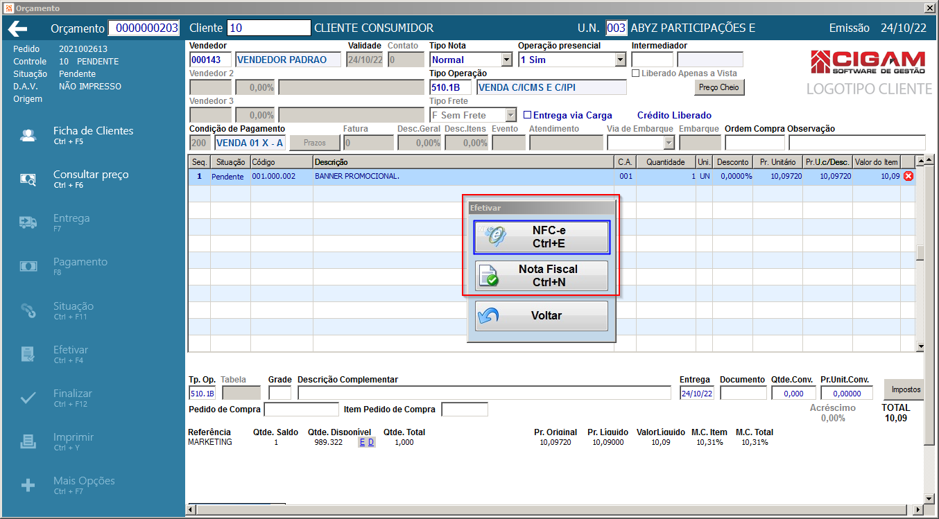Click the D link beside Qtde. Disponível
This screenshot has width=939, height=519.
pyautogui.click(x=371, y=442)
